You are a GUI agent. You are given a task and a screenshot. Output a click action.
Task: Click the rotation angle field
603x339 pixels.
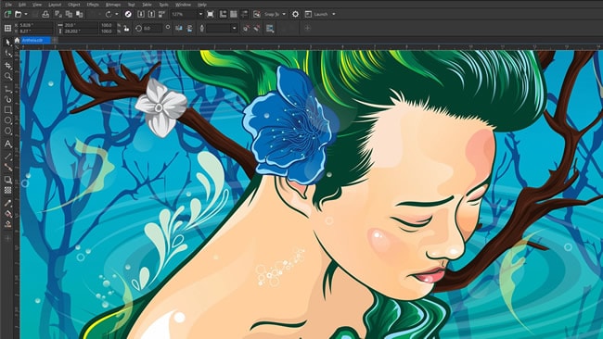[152, 28]
